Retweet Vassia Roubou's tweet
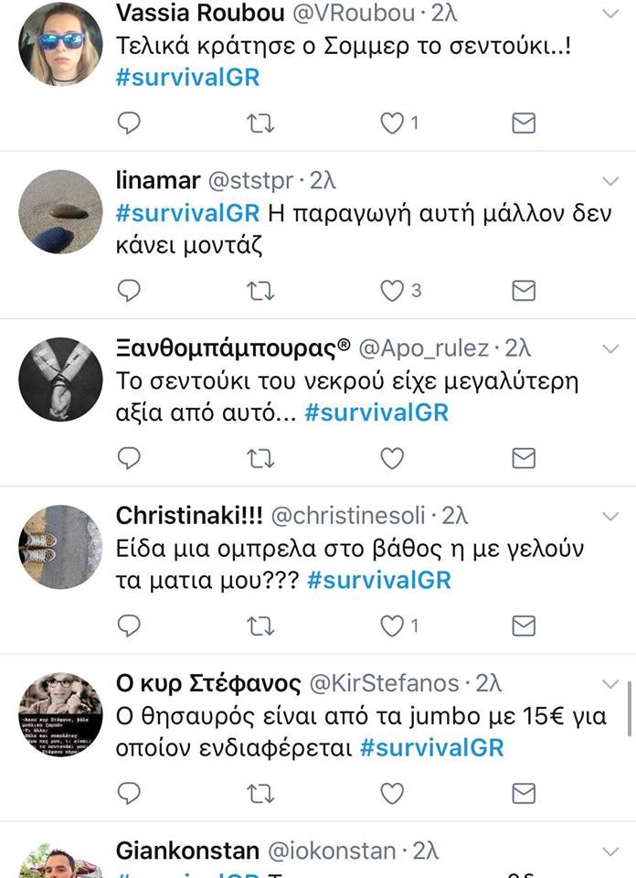Image resolution: width=636 pixels, height=878 pixels. coord(260,123)
